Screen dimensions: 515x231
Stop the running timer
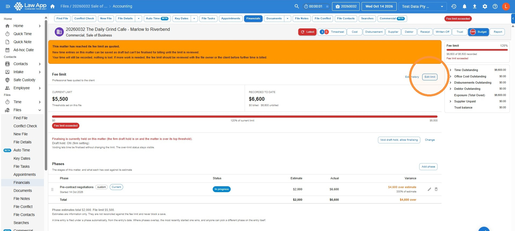click(327, 6)
